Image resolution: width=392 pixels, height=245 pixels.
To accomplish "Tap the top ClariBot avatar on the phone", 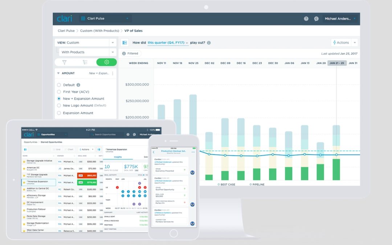I will point(192,172).
